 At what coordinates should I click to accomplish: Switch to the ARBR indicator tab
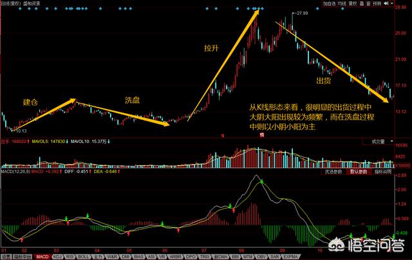[x=174, y=257]
